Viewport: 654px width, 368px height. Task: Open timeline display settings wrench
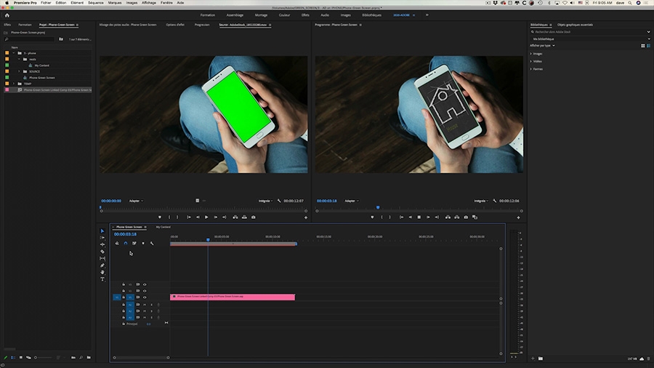152,243
